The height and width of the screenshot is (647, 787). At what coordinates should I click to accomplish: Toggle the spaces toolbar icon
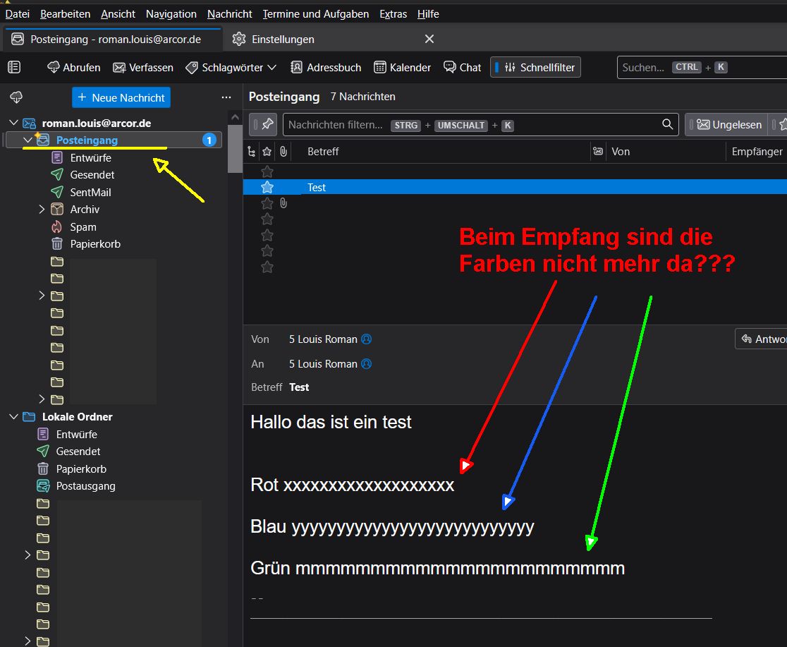point(14,67)
